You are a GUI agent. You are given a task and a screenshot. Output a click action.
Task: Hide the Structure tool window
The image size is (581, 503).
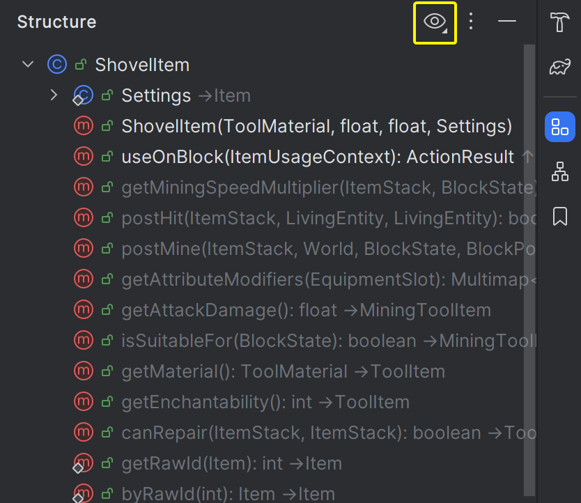[x=507, y=22]
